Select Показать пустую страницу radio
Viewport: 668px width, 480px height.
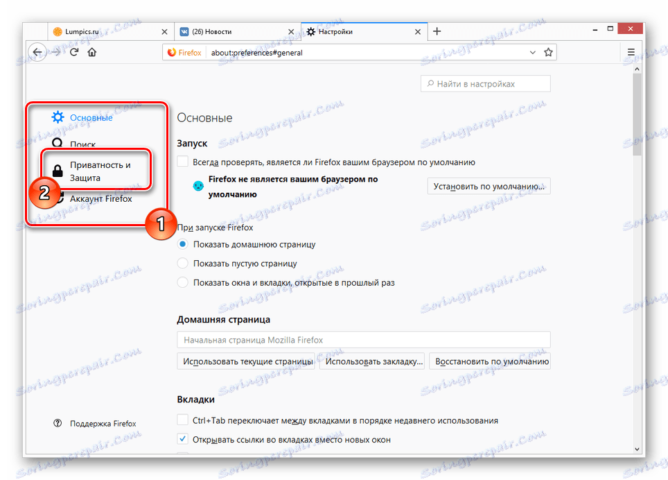point(182,263)
